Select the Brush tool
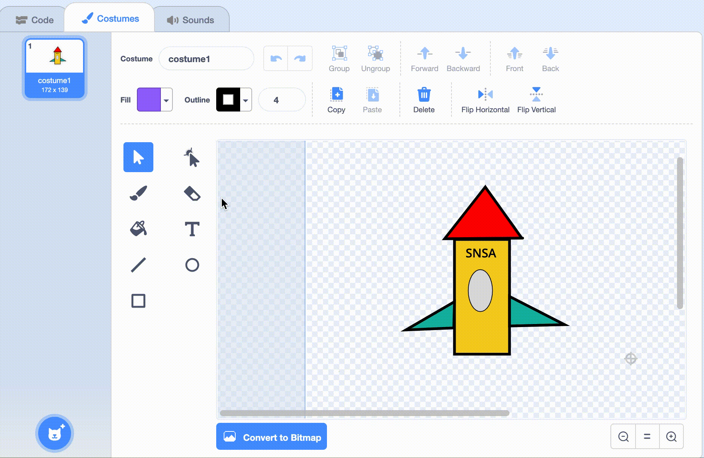This screenshot has height=458, width=704. (138, 193)
